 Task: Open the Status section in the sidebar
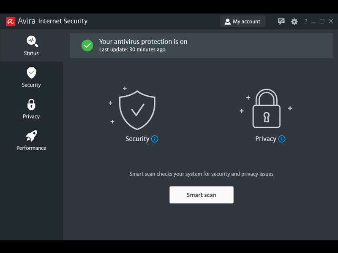31,46
